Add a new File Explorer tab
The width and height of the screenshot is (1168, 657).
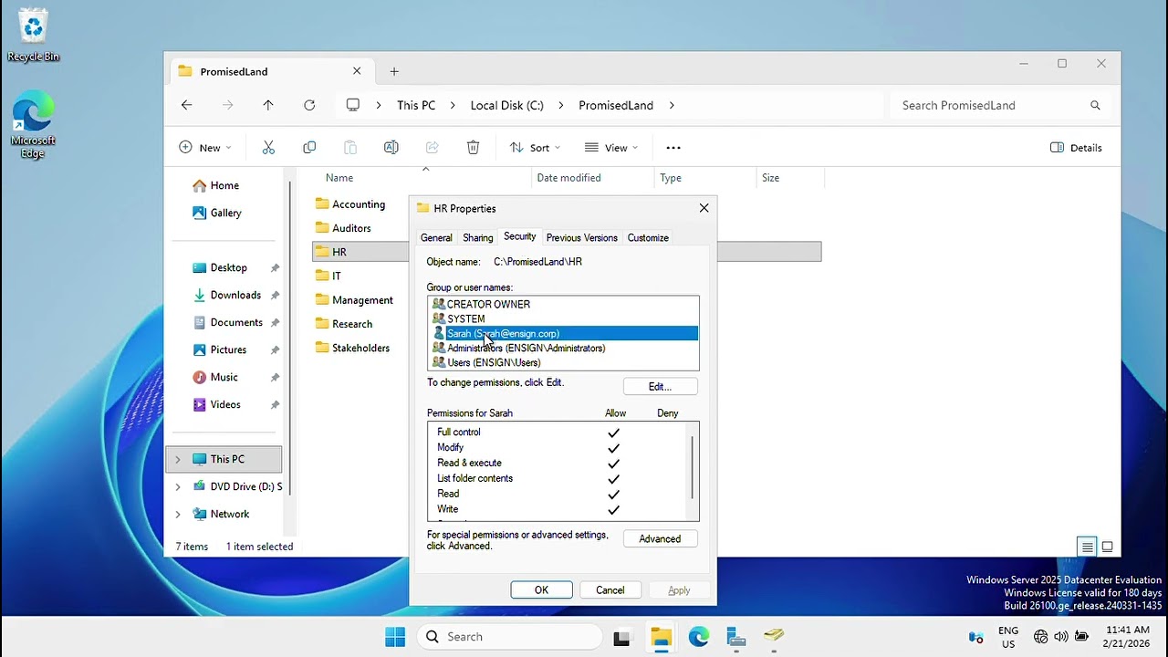pyautogui.click(x=394, y=71)
